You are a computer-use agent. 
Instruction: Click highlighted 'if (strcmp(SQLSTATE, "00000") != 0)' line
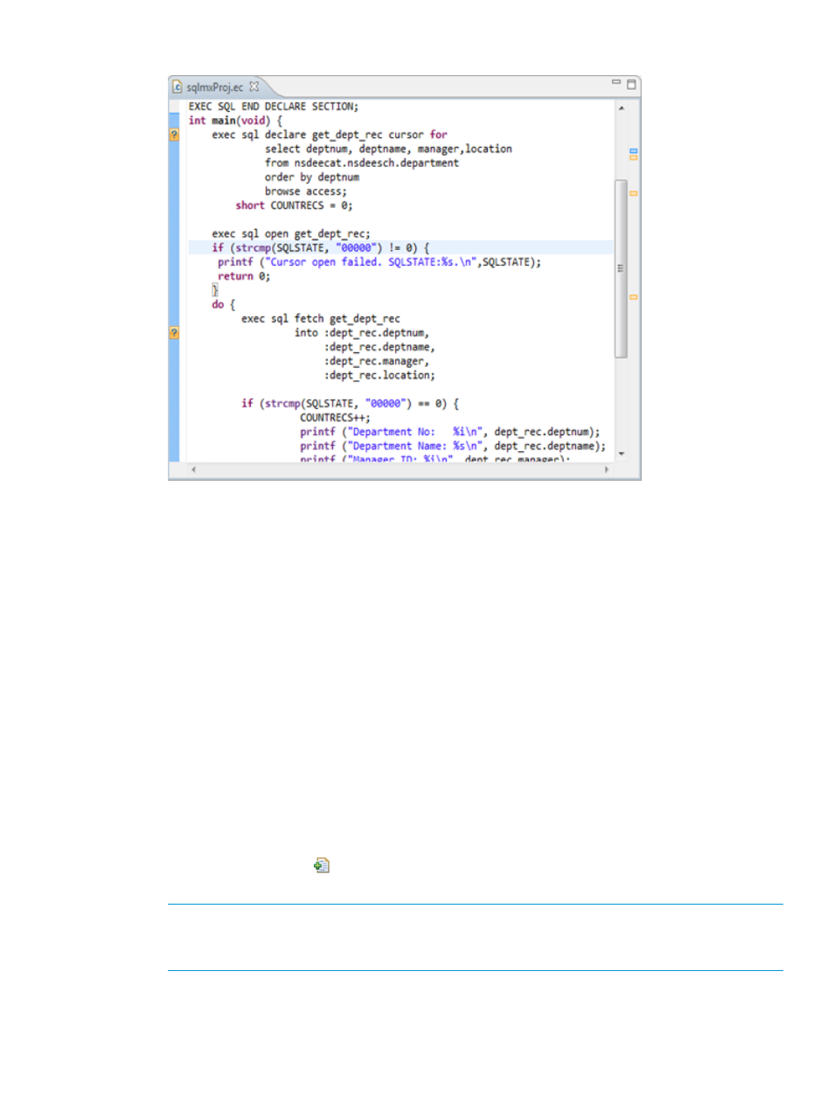[x=321, y=247]
